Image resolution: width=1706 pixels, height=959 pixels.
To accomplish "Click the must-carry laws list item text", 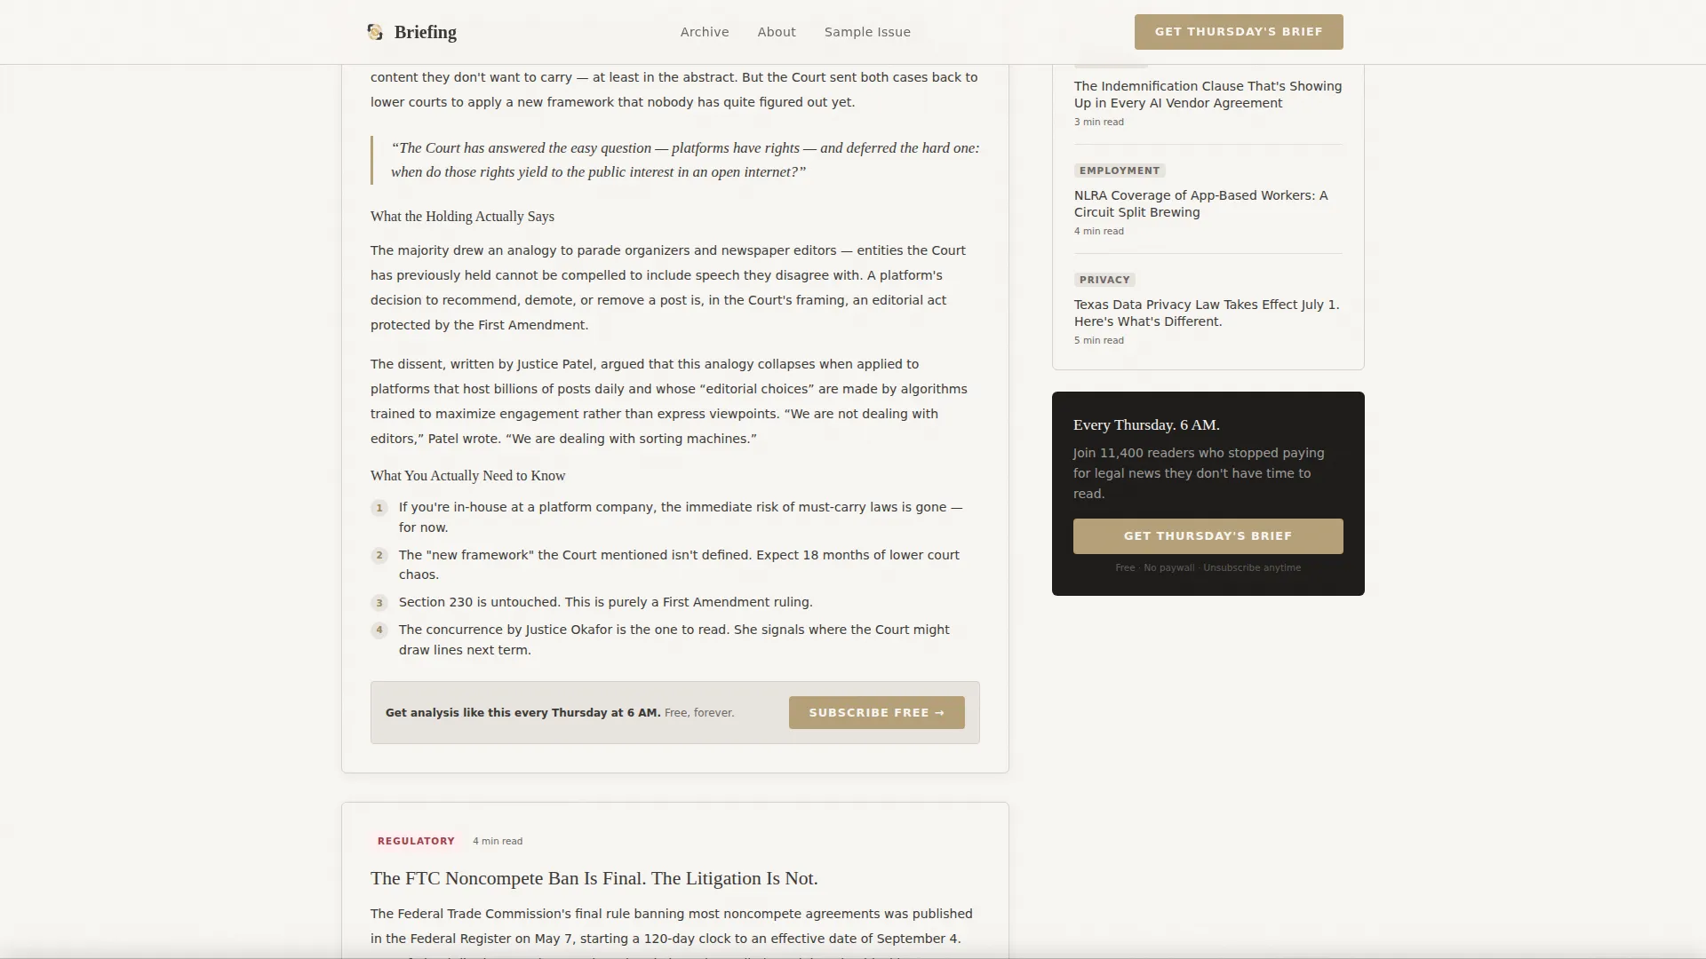I will (681, 517).
